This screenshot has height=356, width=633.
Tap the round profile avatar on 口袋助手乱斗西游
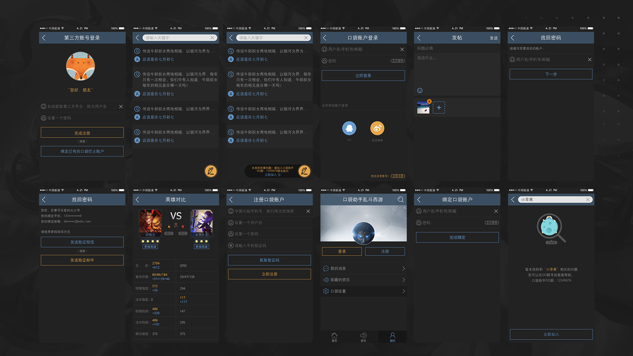(x=363, y=233)
